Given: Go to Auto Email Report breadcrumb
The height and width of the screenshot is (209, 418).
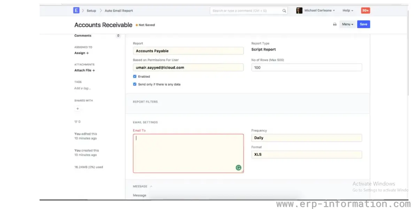Looking at the screenshot, I should (119, 11).
